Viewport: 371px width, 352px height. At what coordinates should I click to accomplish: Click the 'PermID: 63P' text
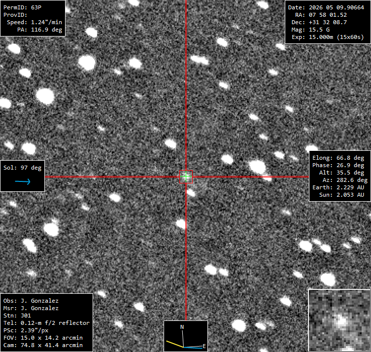22,7
